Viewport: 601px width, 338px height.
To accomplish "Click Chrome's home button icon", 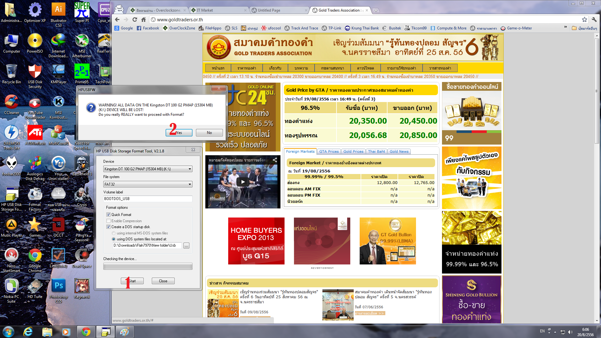I will point(143,19).
